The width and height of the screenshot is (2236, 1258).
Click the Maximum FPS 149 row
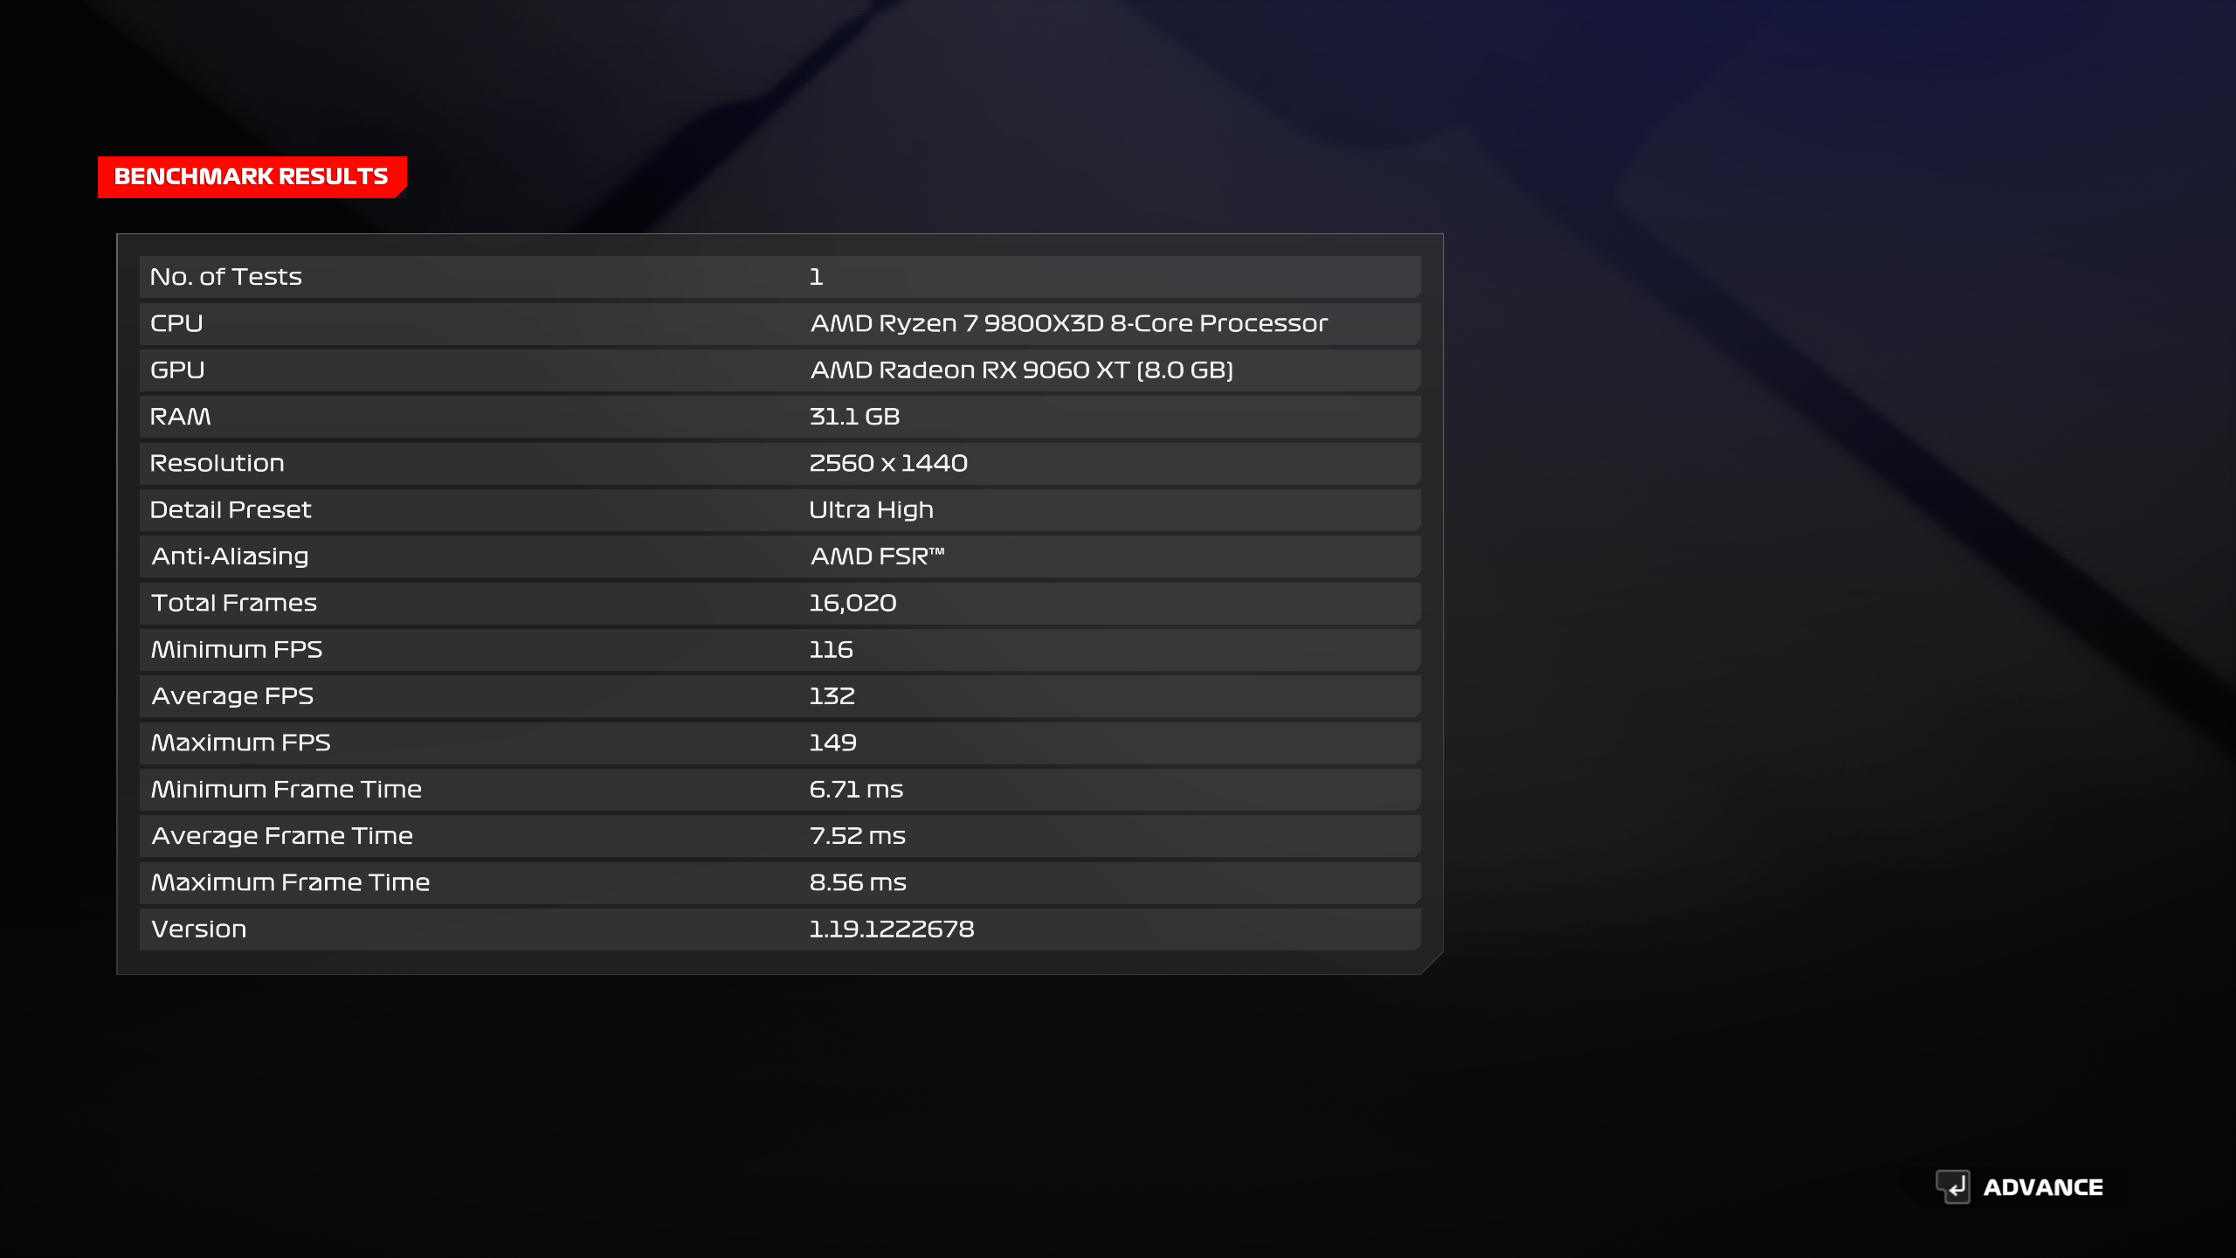(780, 743)
